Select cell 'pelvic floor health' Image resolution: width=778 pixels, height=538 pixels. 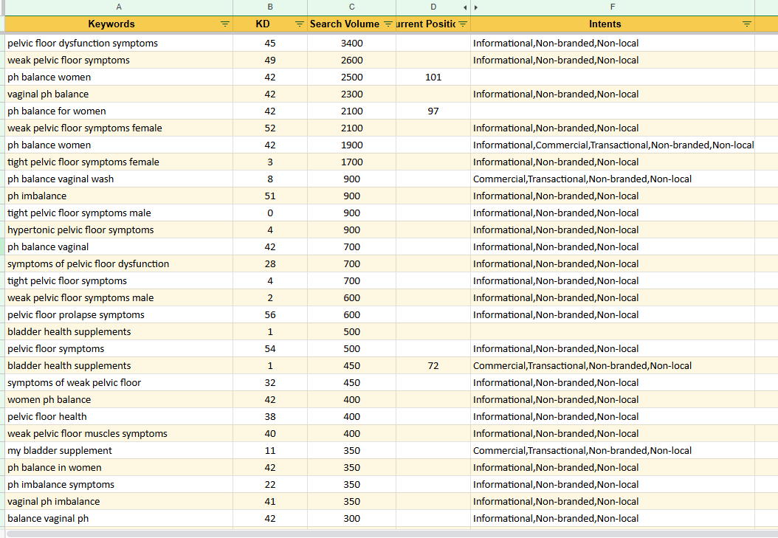119,416
